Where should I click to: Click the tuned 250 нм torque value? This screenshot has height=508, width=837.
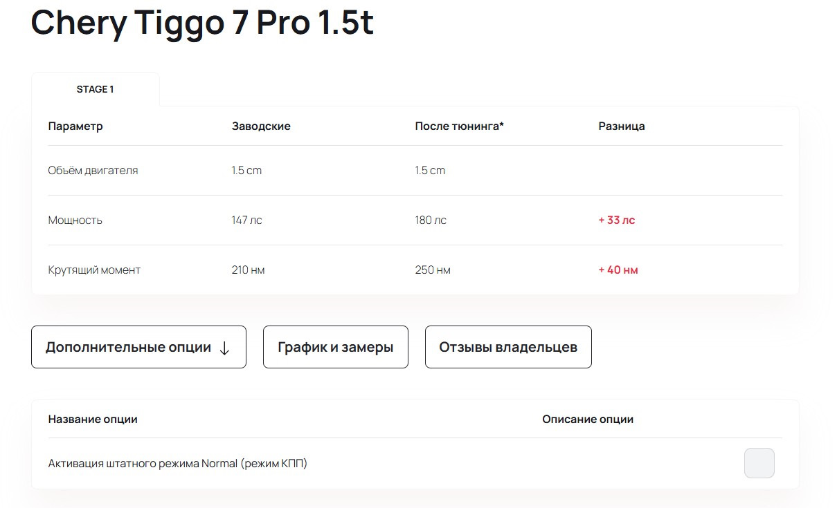[433, 270]
